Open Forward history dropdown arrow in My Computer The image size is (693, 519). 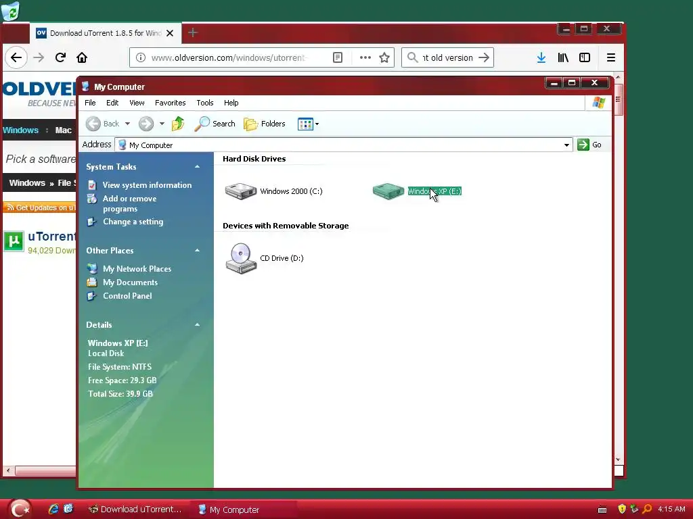[x=162, y=124]
